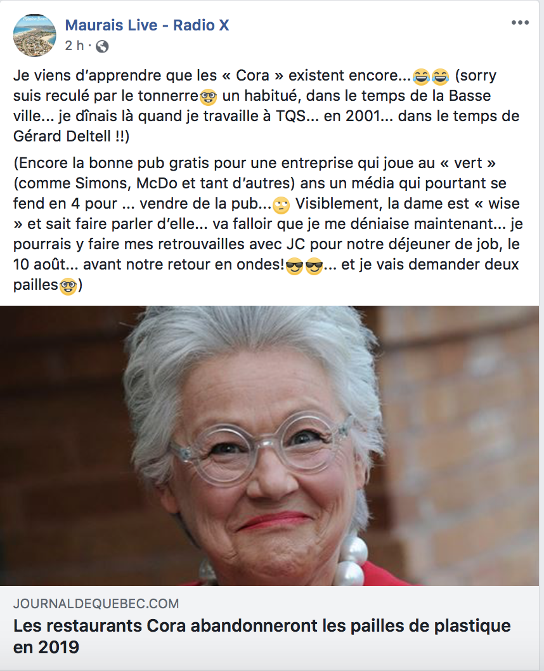Click the nerd-face emoji after 'tonnerre'
The width and height of the screenshot is (544, 671).
208,96
